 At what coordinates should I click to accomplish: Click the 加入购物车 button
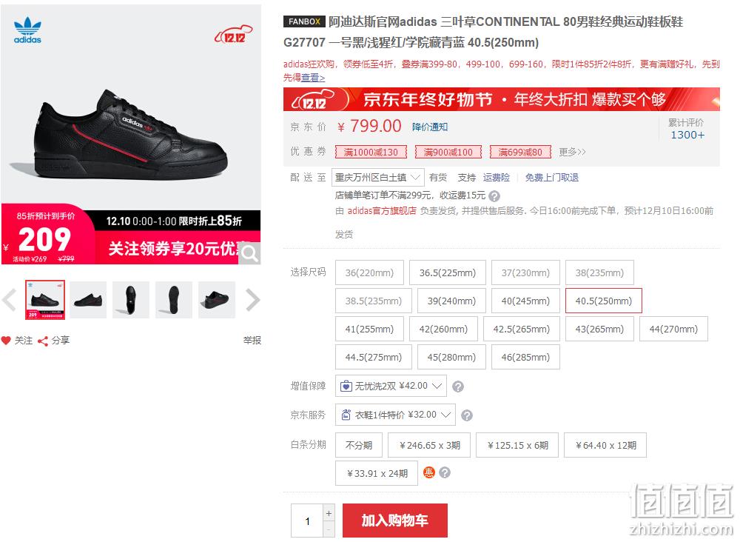pos(395,521)
